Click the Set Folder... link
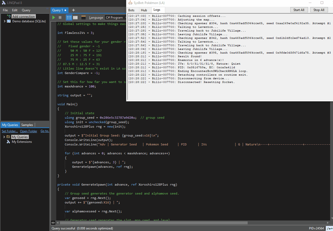 pos(10,131)
